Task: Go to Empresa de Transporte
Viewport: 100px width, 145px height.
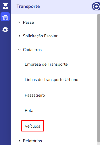Action: coord(46,64)
